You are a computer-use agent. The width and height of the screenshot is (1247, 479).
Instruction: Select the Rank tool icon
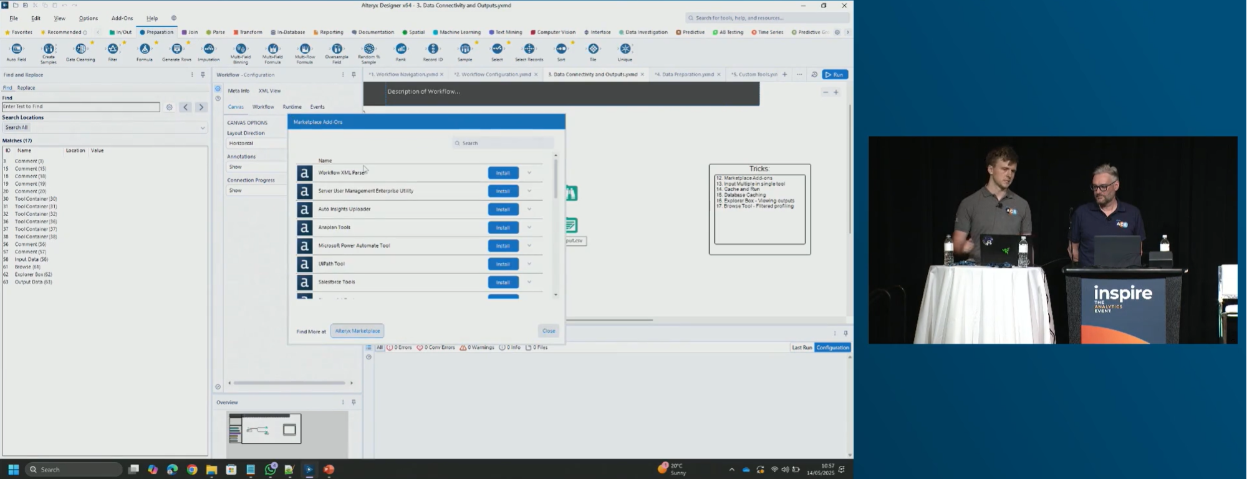[401, 49]
